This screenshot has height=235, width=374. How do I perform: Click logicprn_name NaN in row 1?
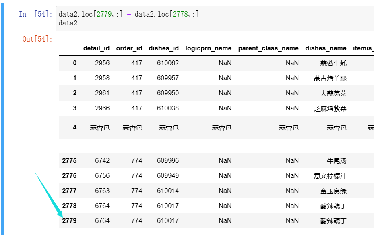pos(225,78)
